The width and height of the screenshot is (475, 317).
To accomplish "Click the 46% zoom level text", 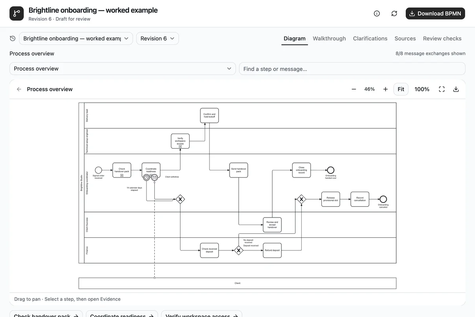I will (x=369, y=89).
